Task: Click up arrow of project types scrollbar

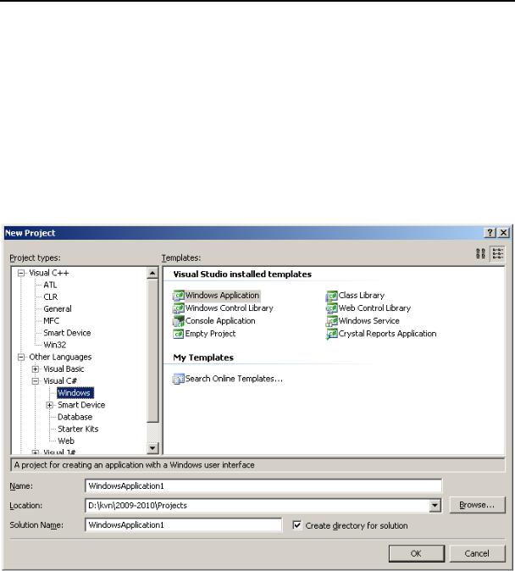Action: coord(152,273)
